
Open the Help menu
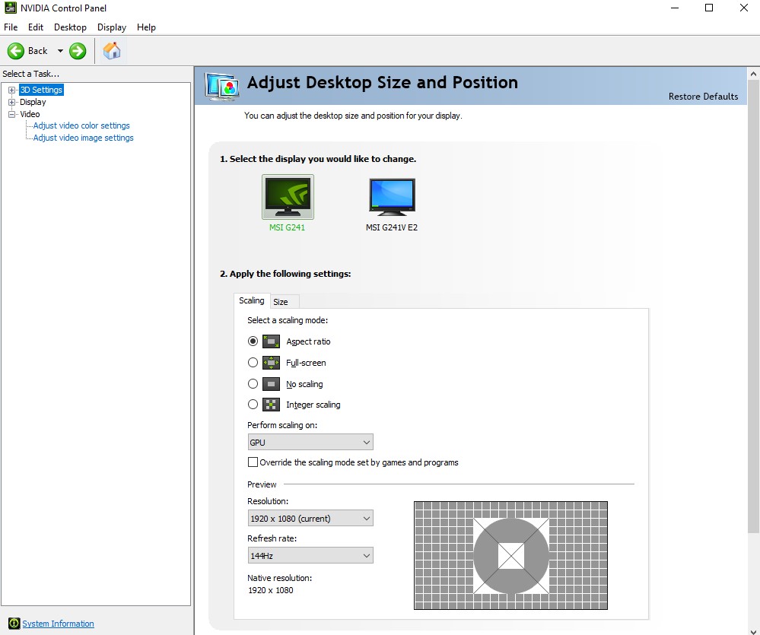pyautogui.click(x=146, y=27)
